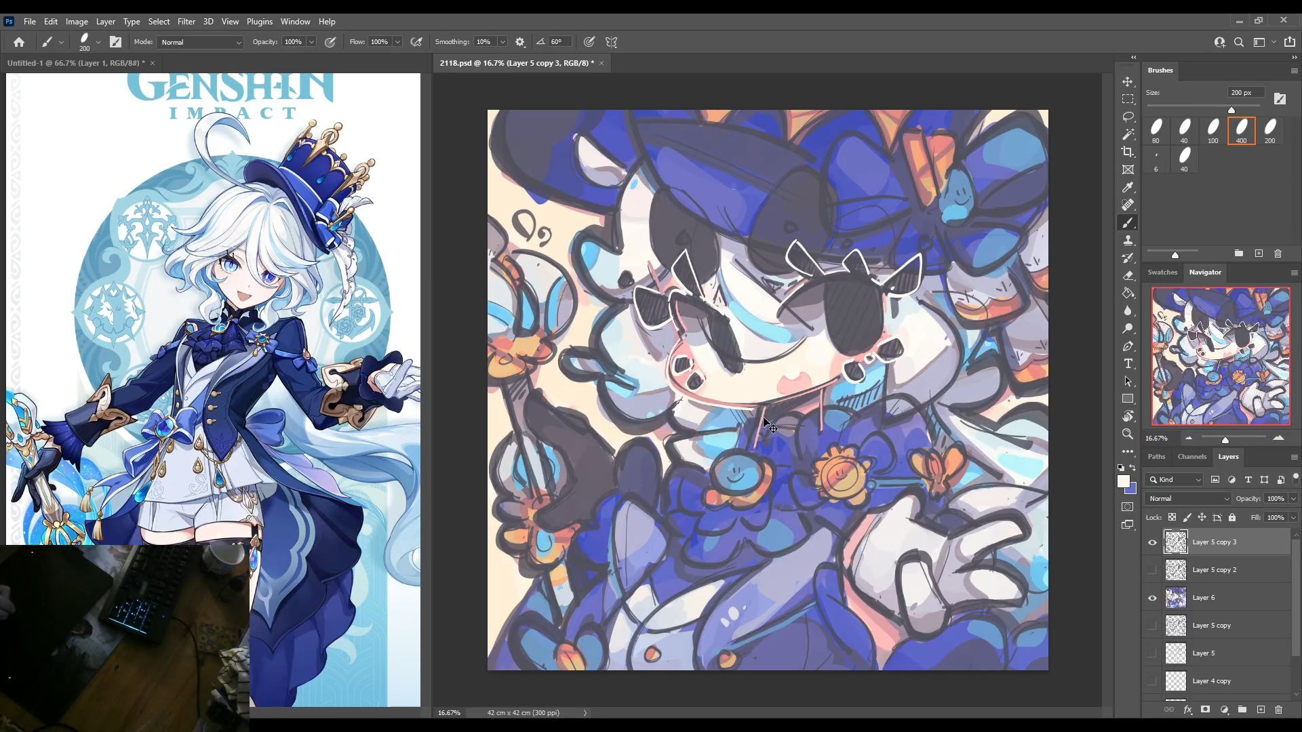
Task: Open the layer Opacity dropdown arrow
Action: (x=1293, y=498)
